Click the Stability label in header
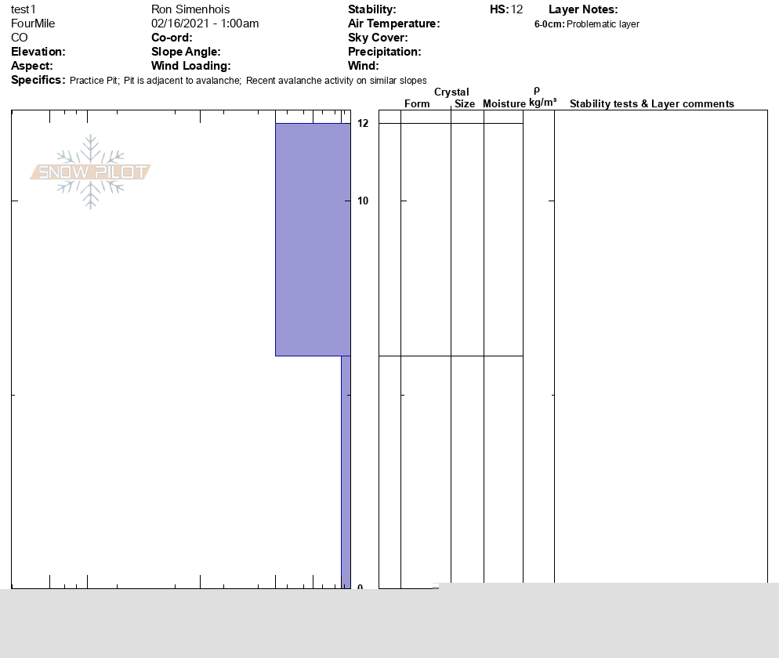Viewport: 779px width, 658px height. point(371,9)
